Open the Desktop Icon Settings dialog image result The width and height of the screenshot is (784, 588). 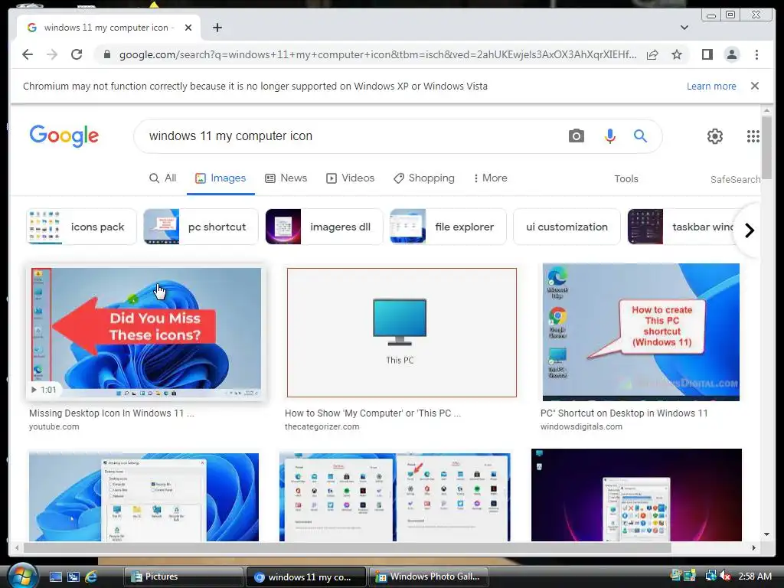coord(144,497)
